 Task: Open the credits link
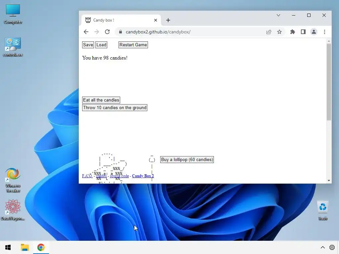click(x=101, y=176)
